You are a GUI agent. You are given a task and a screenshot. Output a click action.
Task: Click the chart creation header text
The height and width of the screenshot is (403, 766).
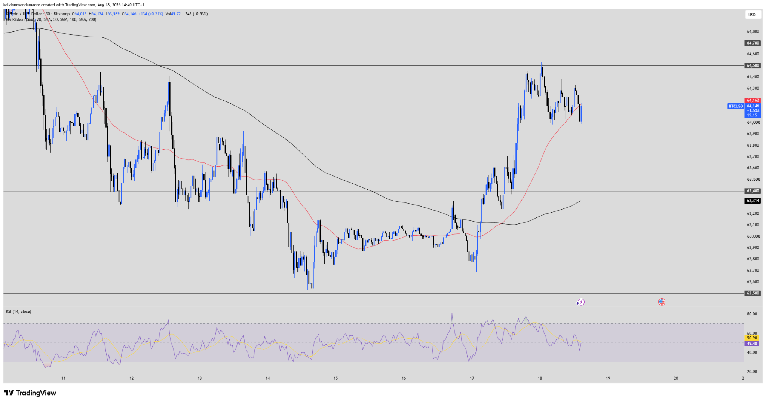[74, 5]
